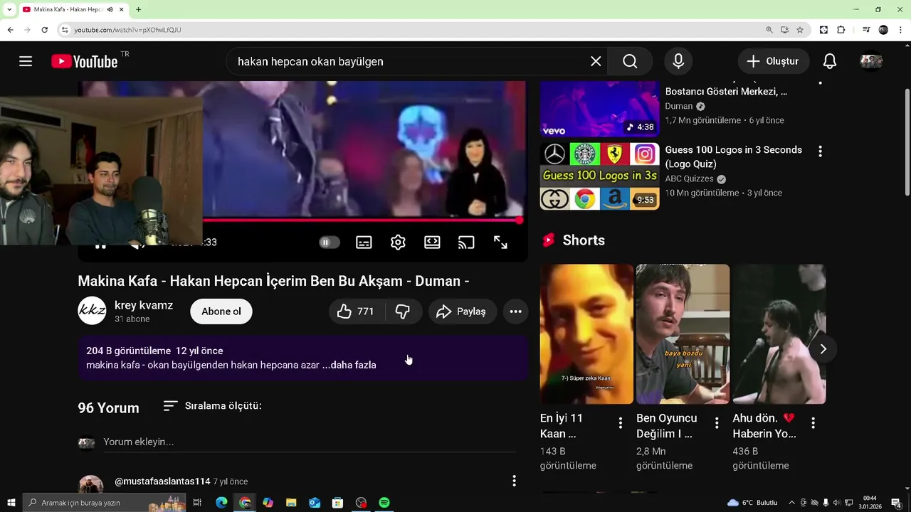Like the video with the thumbs up button
911x512 pixels.
356,311
